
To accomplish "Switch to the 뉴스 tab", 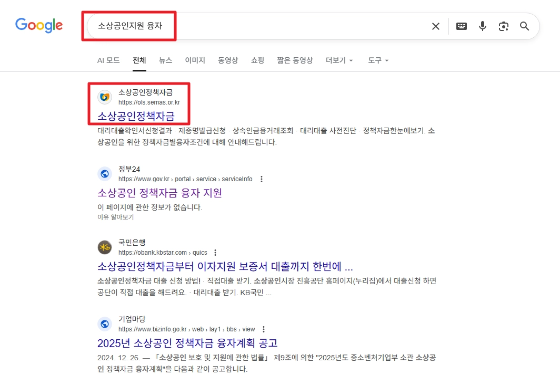I will tap(165, 60).
